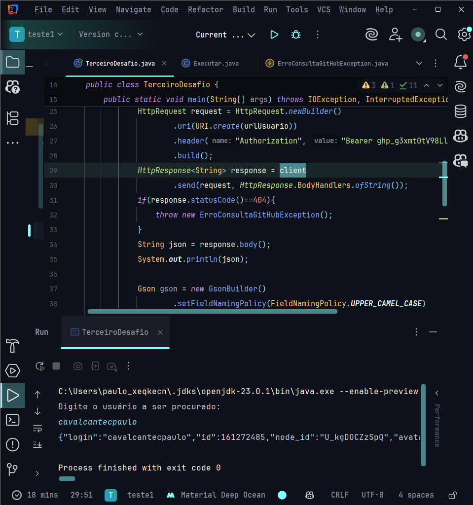Show hidden editor tabs chevron dropdown

pos(419,63)
